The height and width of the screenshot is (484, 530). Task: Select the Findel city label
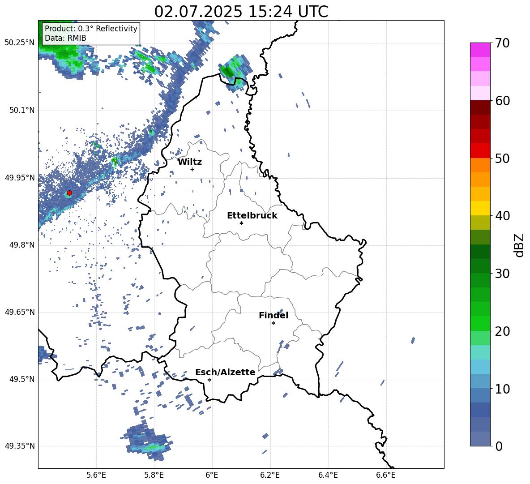(x=274, y=316)
